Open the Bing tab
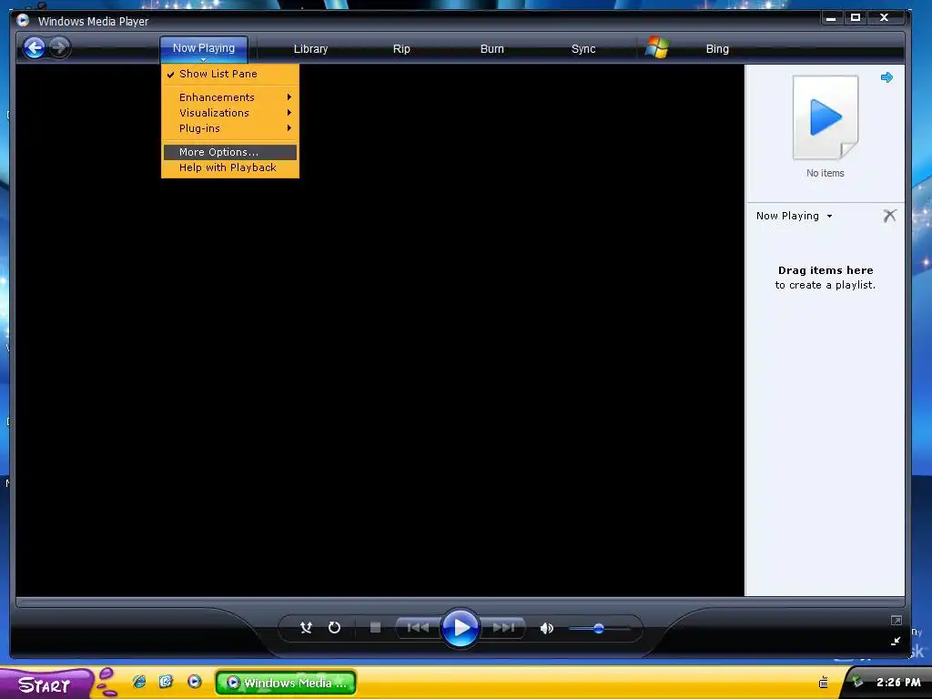Screen dimensions: 932x699 tap(717, 49)
